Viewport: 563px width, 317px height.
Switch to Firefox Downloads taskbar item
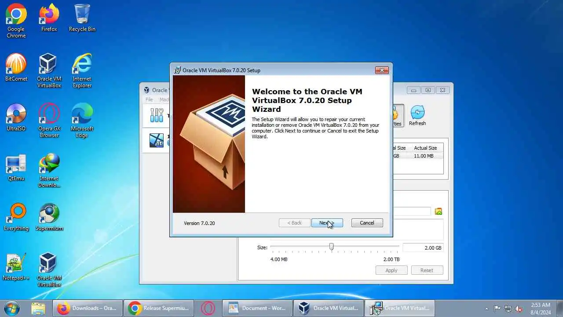point(87,308)
